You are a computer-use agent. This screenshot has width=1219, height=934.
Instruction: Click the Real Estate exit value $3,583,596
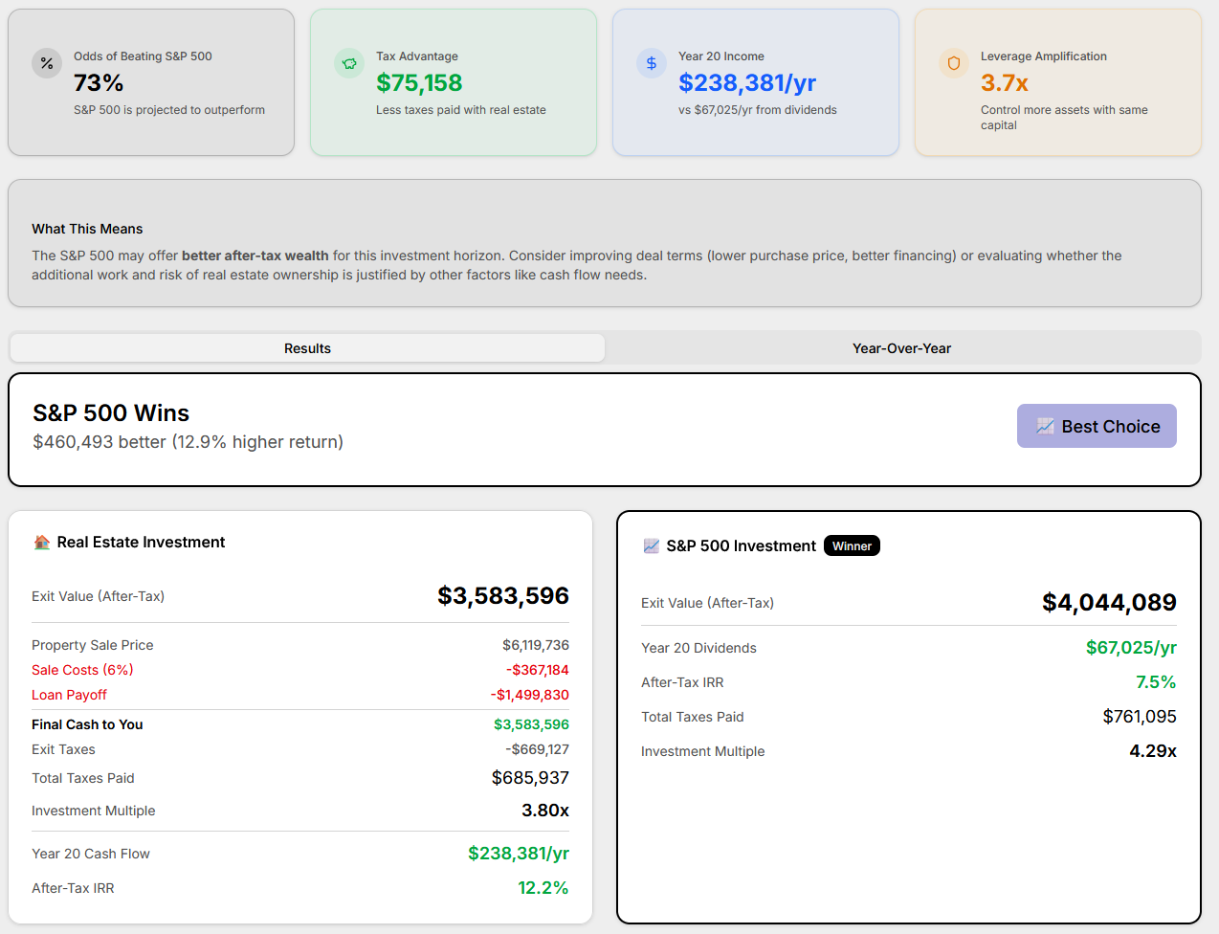click(502, 596)
